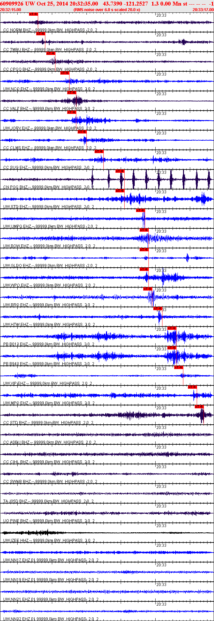The image size is (214, 621).
Task: Click the CN PGC BHZ station label
Action: click(x=49, y=187)
